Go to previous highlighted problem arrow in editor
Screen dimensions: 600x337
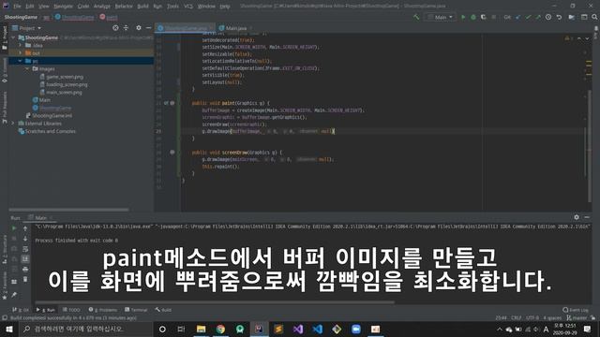pyautogui.click(x=579, y=38)
